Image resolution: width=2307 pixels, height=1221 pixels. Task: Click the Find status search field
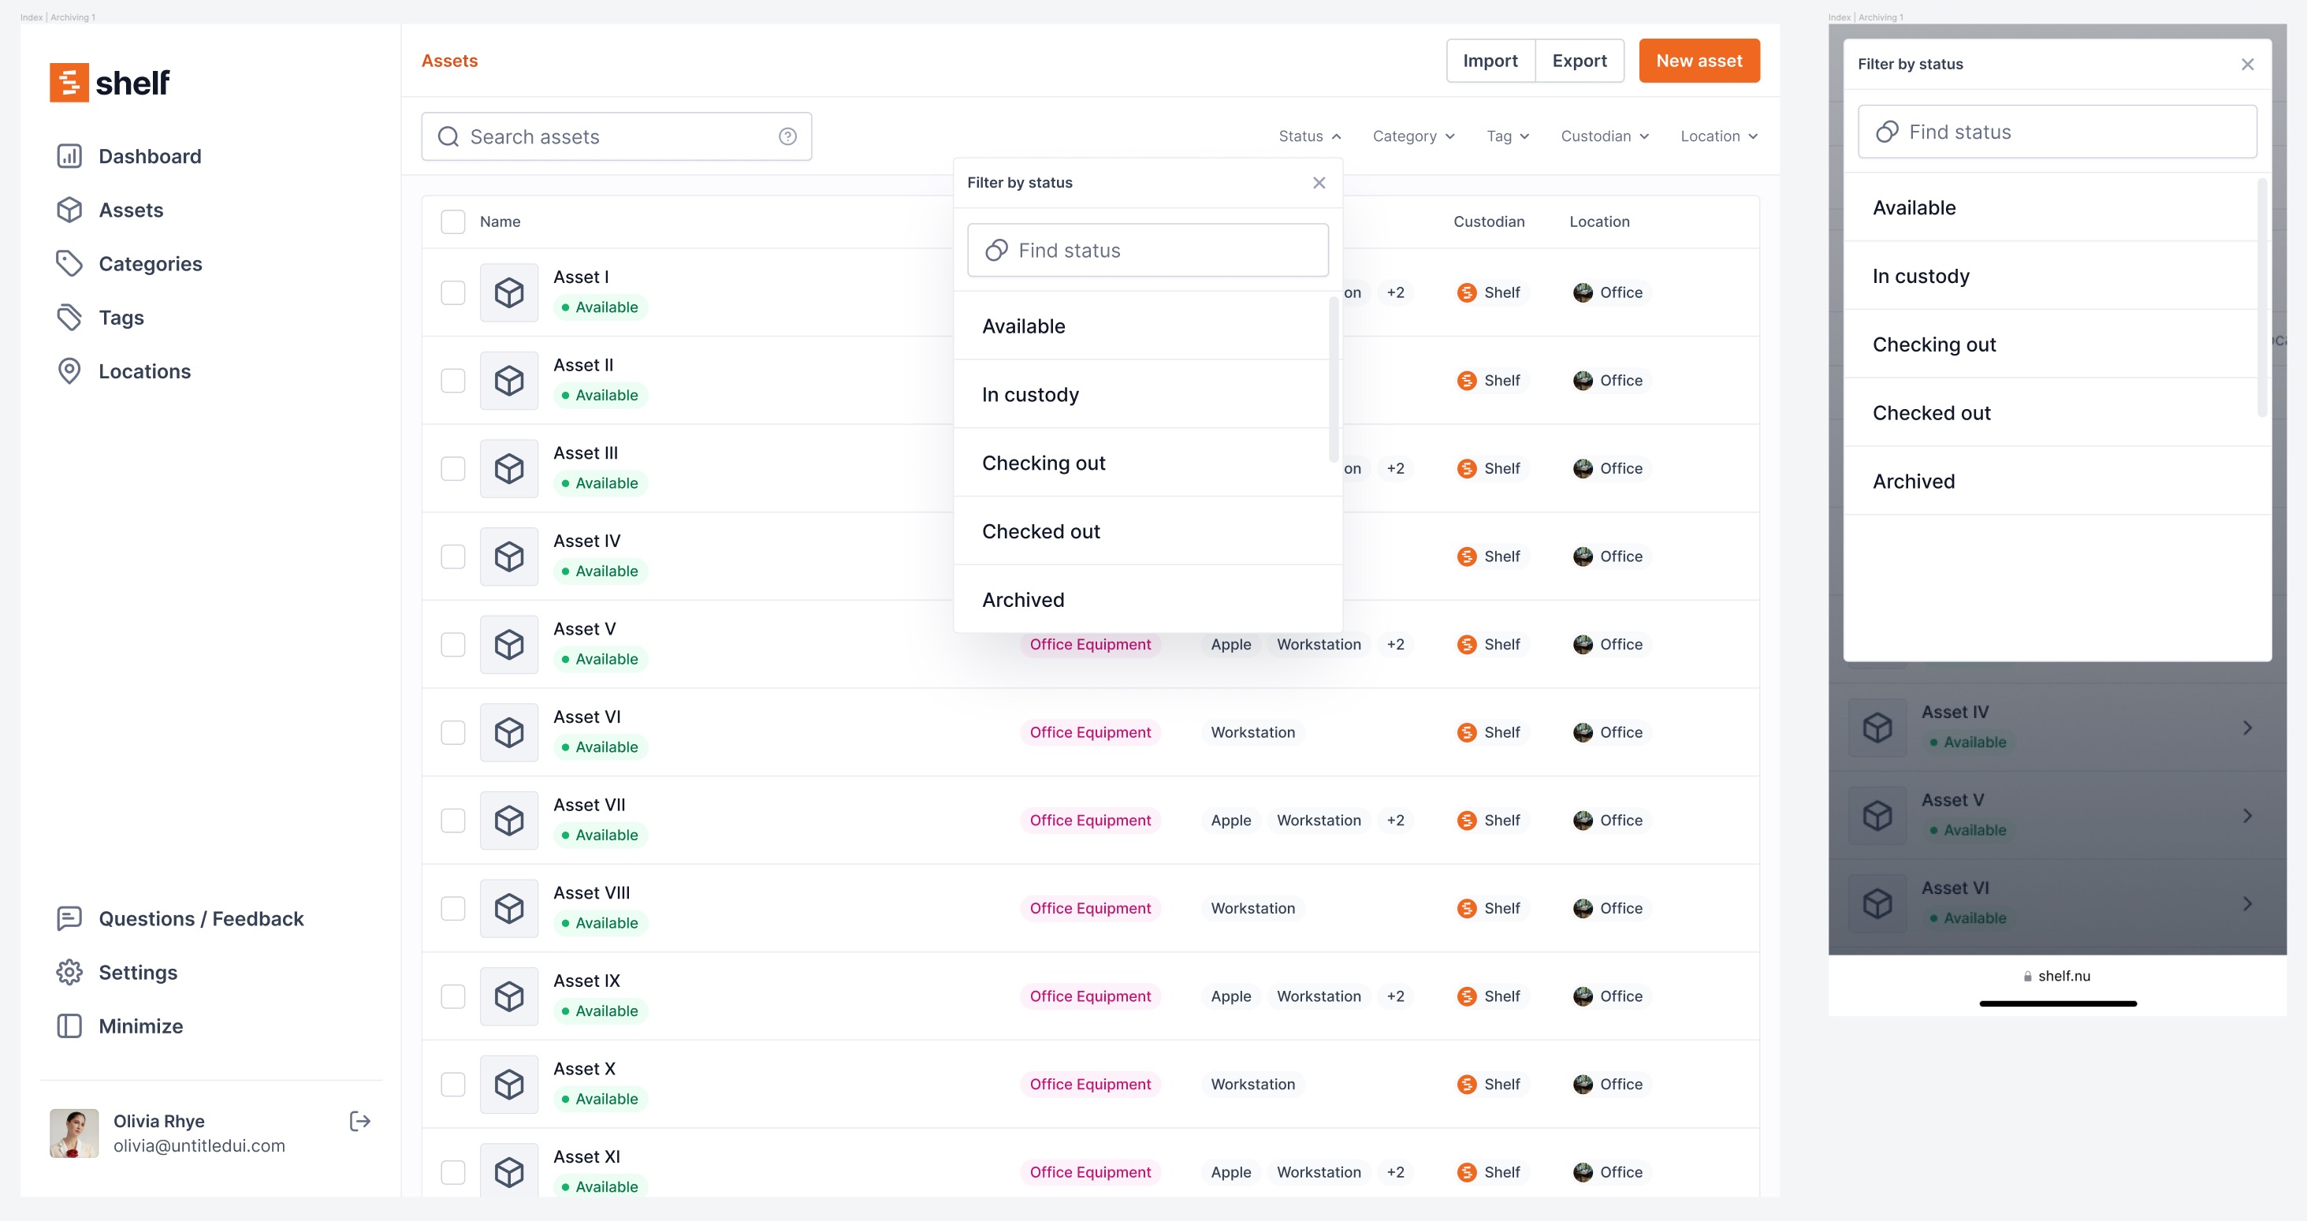coord(1148,250)
